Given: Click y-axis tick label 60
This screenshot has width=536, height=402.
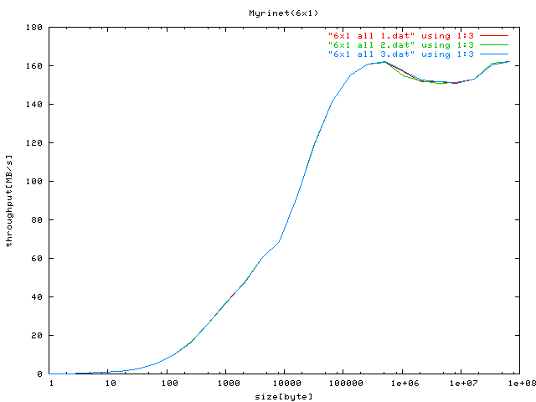Looking at the screenshot, I should [x=37, y=259].
